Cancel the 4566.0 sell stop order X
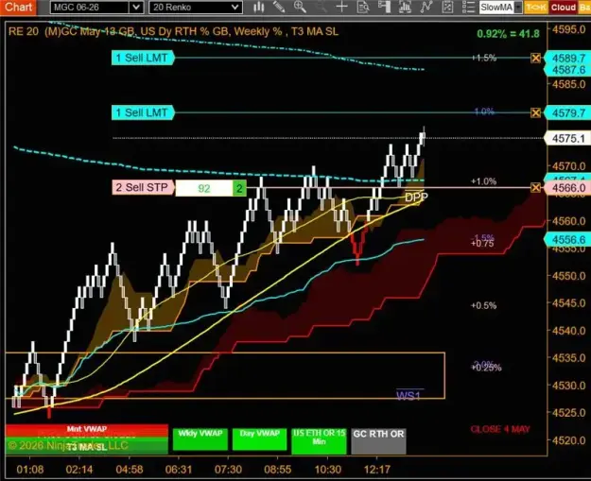Viewport: 591px width, 481px height. click(x=535, y=187)
